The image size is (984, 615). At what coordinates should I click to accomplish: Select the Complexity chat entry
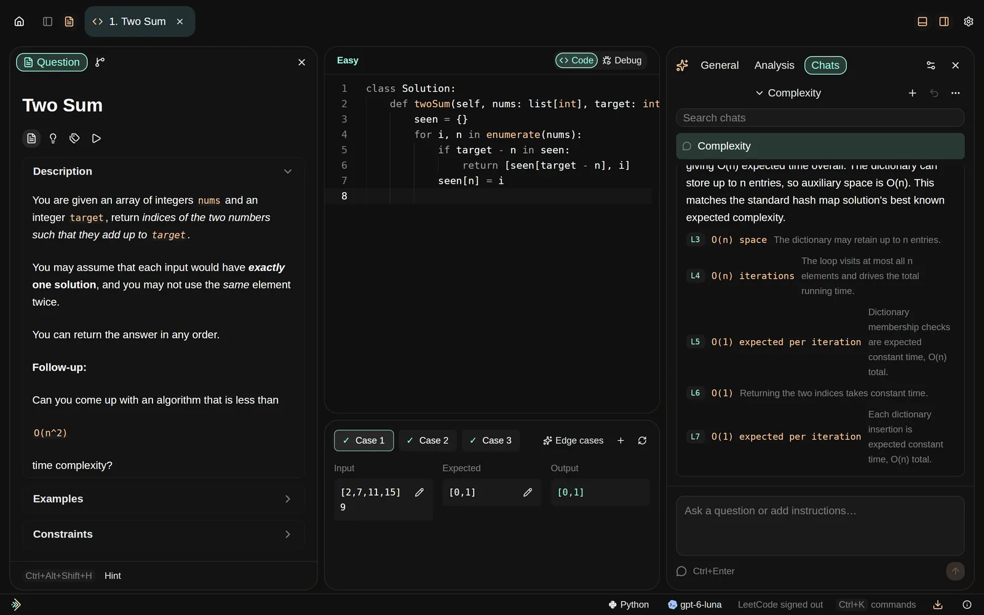[820, 146]
